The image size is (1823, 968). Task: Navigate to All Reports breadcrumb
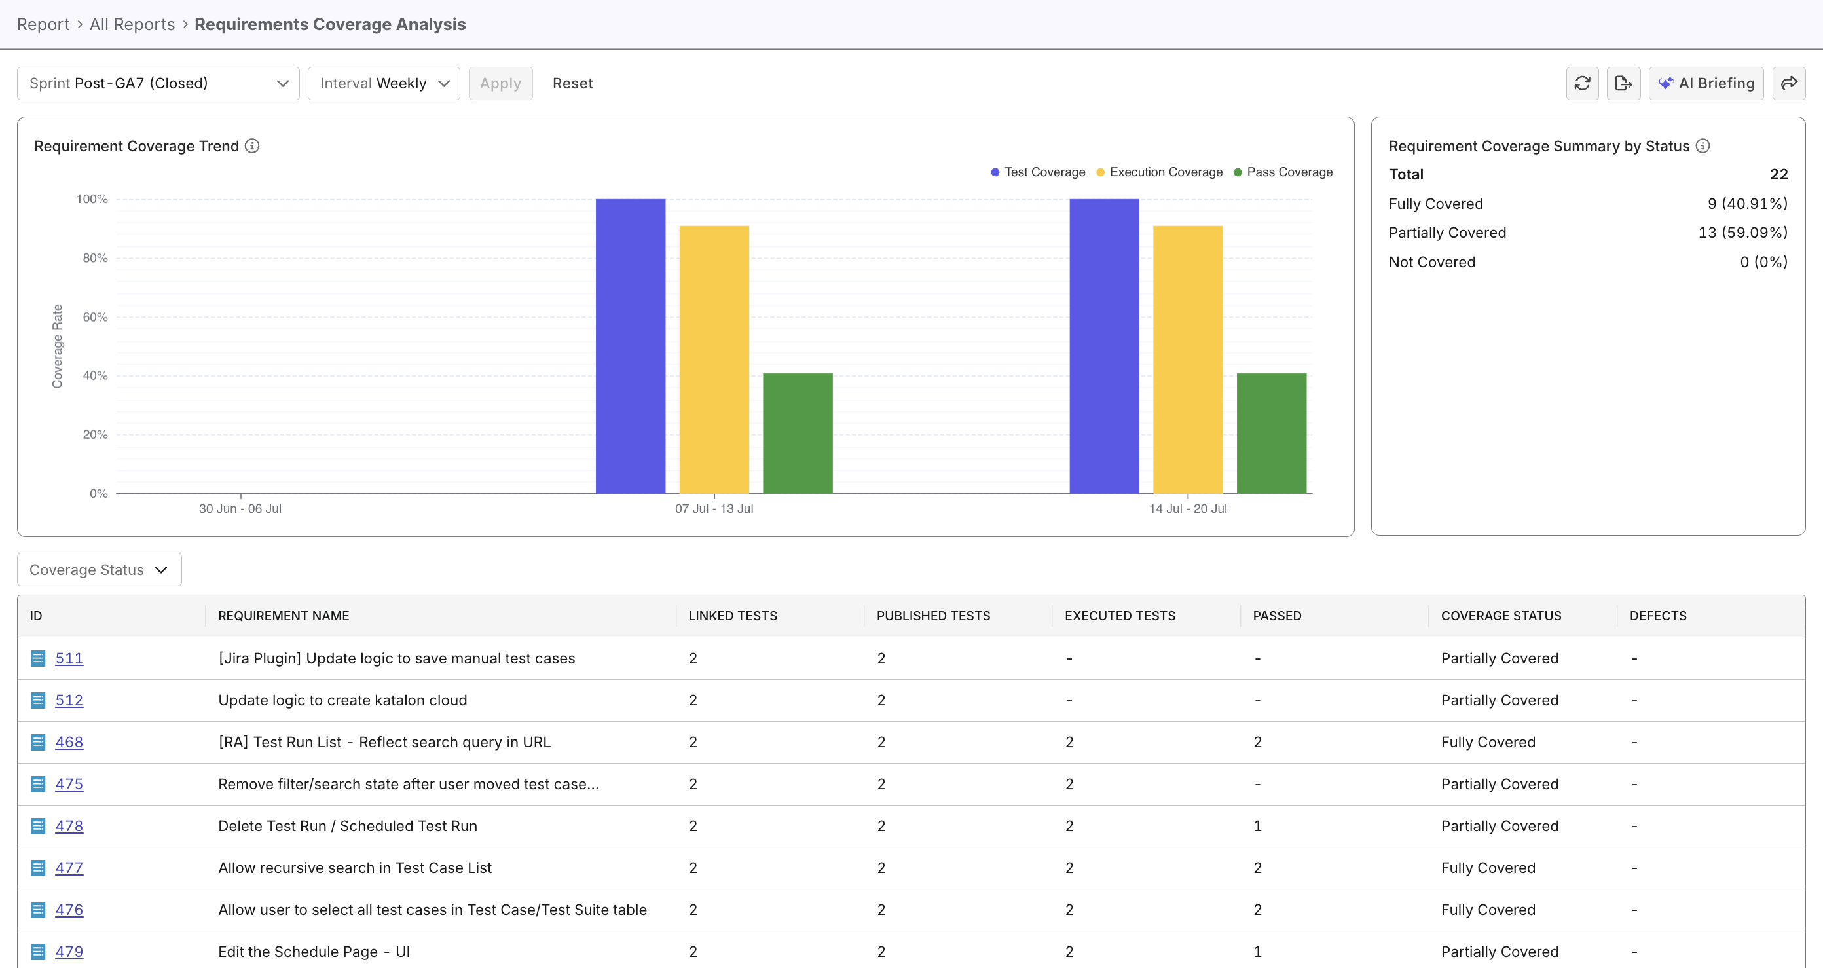coord(132,24)
